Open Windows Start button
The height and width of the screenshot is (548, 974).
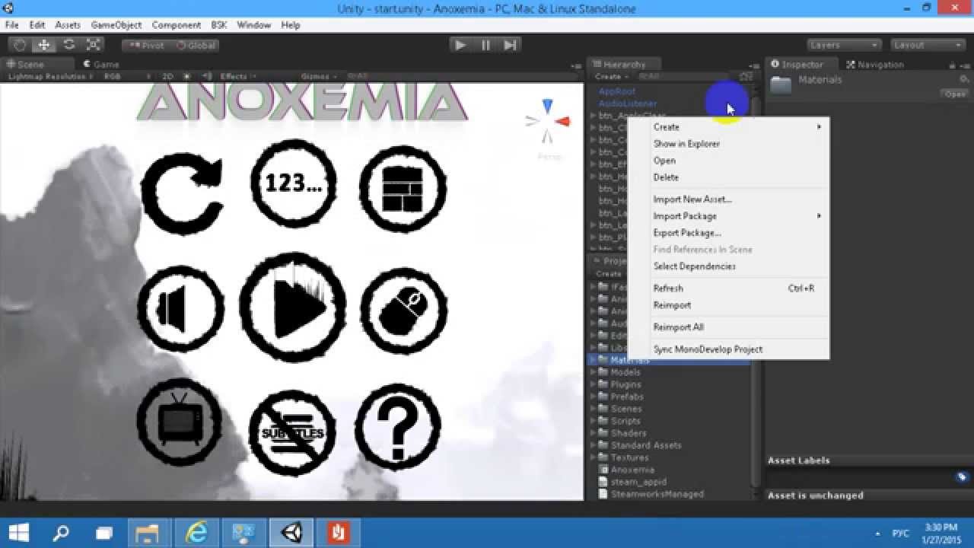coord(18,533)
